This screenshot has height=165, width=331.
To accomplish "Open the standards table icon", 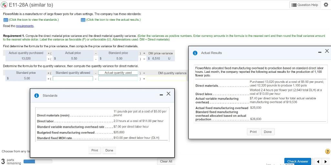I will [x=6, y=20].
